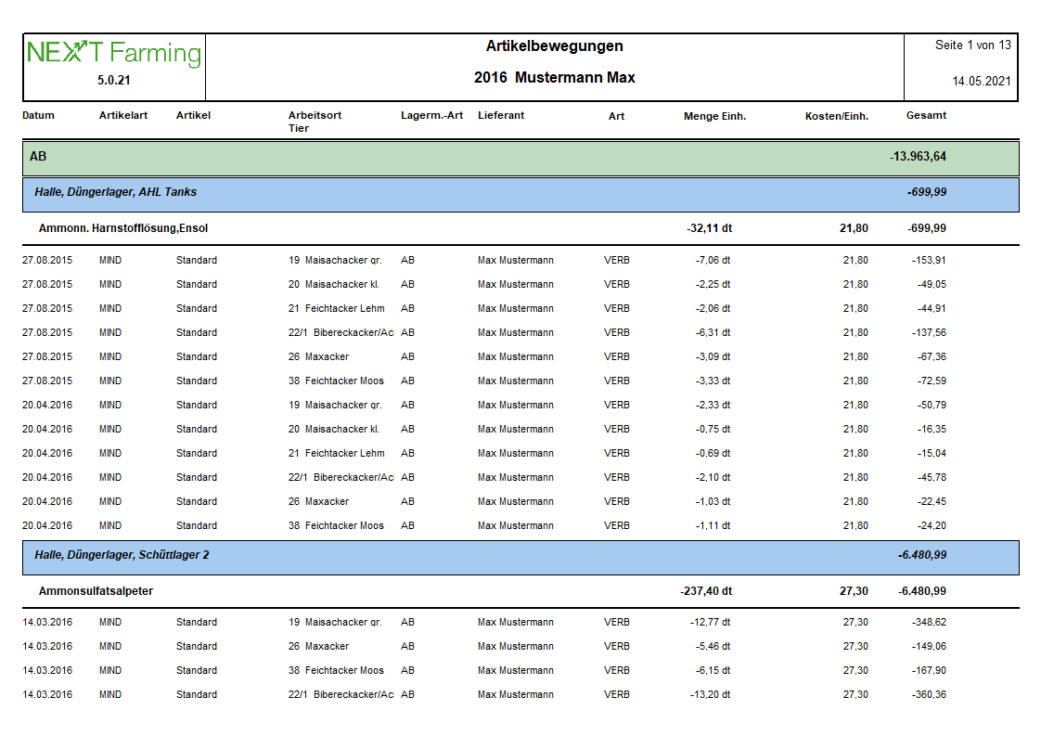This screenshot has width=1041, height=736.
Task: Click the Ammonn. Harnstofflösung,Ensol article row
Action: pyautogui.click(x=129, y=228)
